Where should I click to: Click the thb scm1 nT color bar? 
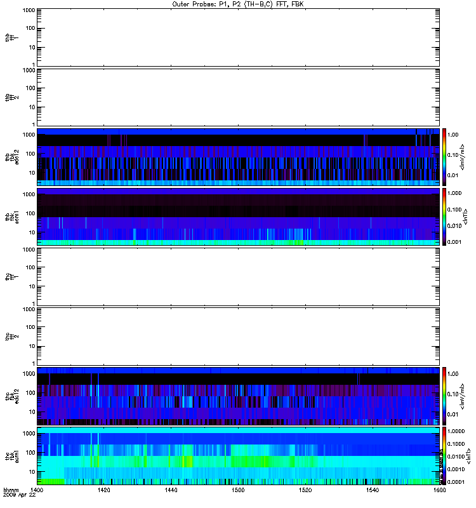pyautogui.click(x=444, y=217)
